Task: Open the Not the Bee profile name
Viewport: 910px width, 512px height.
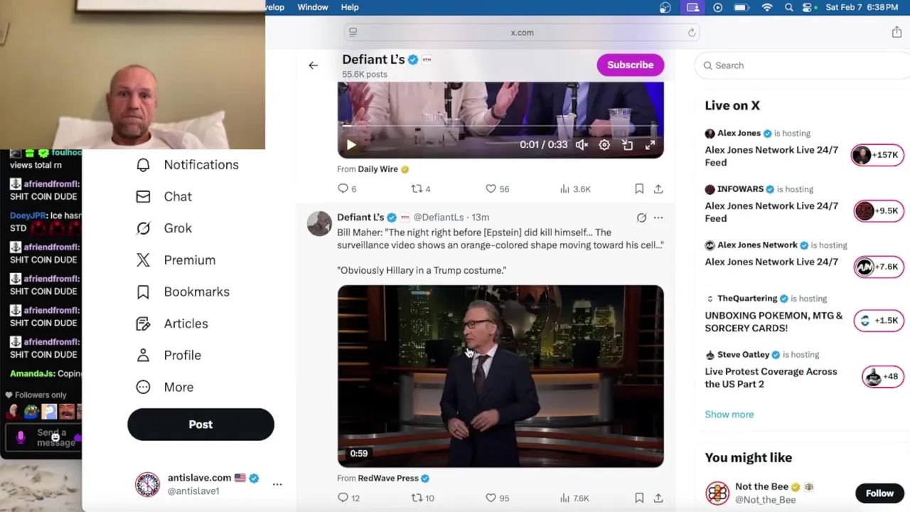Action: (761, 487)
